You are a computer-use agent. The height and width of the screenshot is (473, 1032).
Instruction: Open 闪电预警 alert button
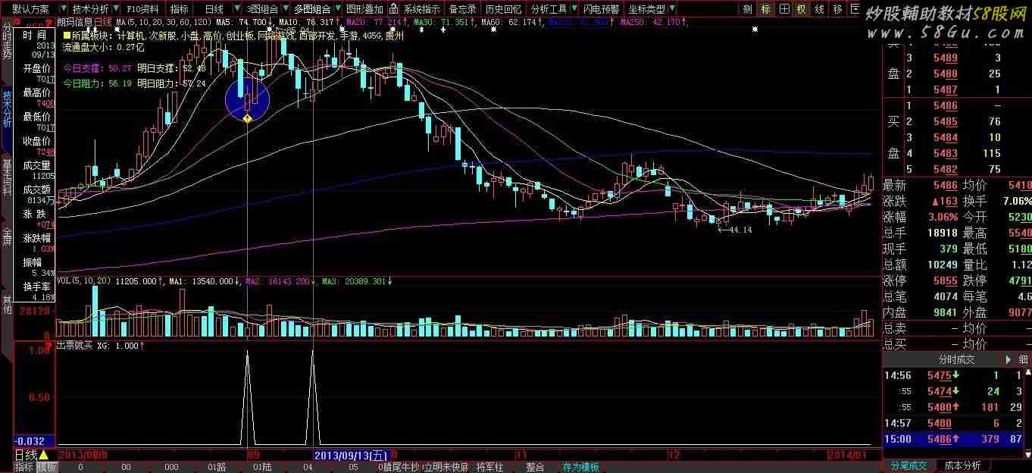click(x=601, y=9)
